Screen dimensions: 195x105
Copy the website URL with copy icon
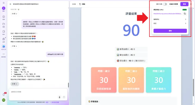click(x=185, y=14)
